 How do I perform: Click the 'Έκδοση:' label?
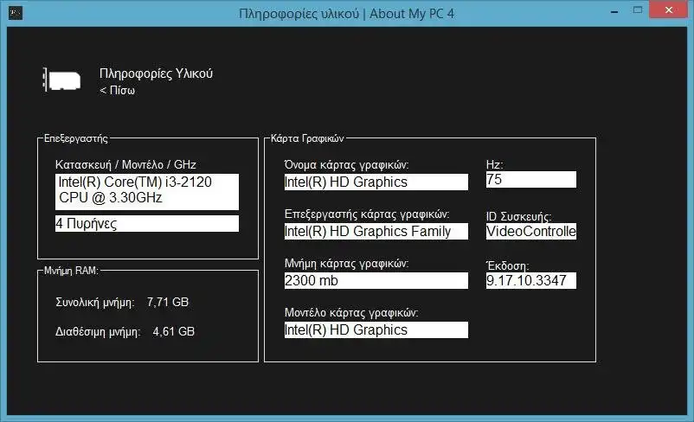508,265
